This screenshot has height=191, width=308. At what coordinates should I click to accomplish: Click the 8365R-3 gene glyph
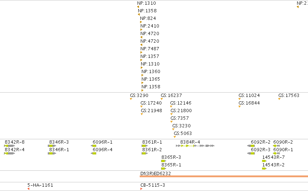tap(164, 161)
